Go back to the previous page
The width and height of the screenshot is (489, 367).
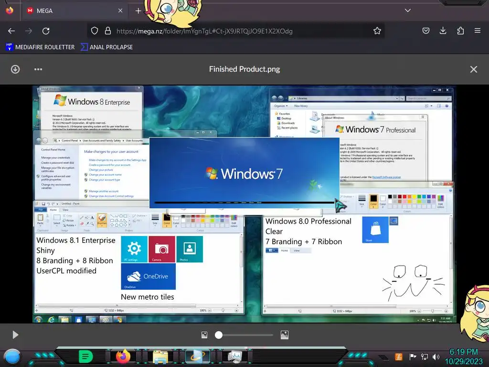pos(11,31)
